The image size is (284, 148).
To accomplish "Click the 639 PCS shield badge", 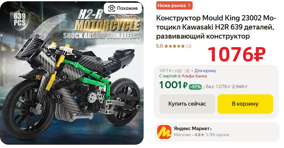I will pyautogui.click(x=19, y=20).
